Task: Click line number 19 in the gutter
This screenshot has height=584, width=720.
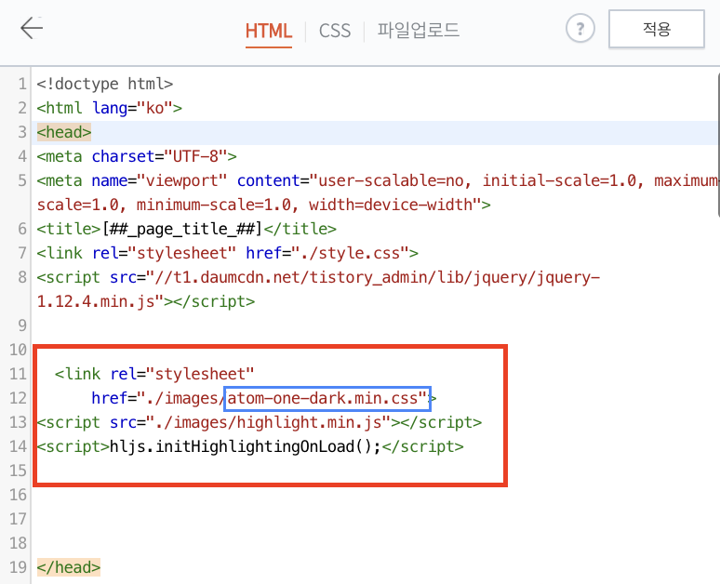Action: point(19,567)
